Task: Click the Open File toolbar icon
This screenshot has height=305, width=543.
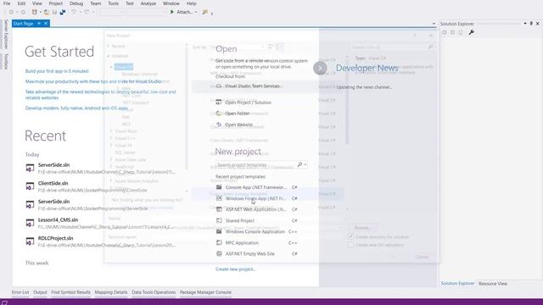Action: point(46,12)
